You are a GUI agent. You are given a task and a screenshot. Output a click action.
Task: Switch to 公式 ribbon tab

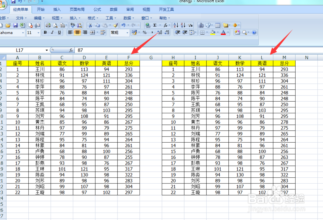[x=97, y=9]
